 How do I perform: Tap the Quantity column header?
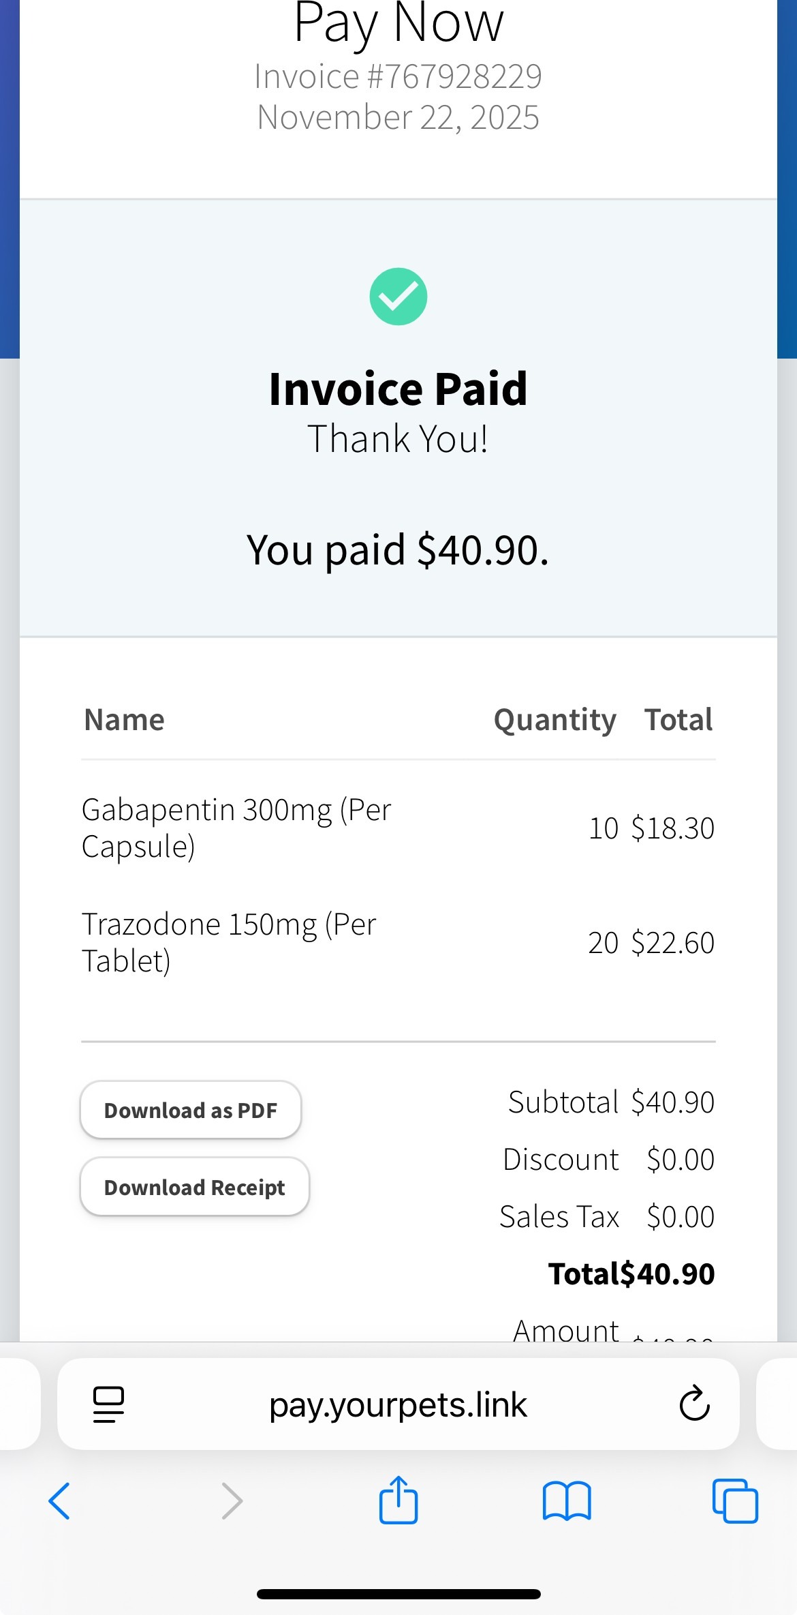tap(554, 720)
